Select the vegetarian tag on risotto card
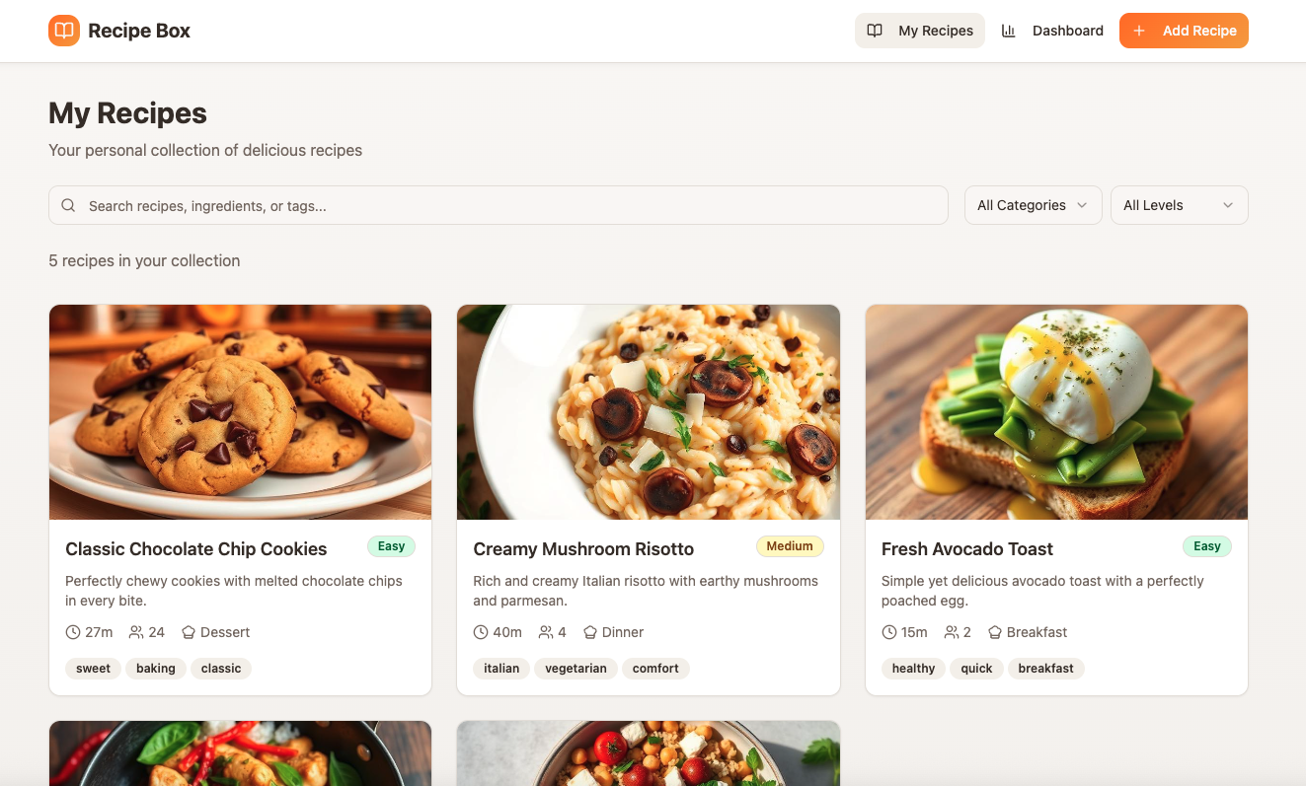Screen dimensions: 1306x786 pyautogui.click(x=576, y=668)
